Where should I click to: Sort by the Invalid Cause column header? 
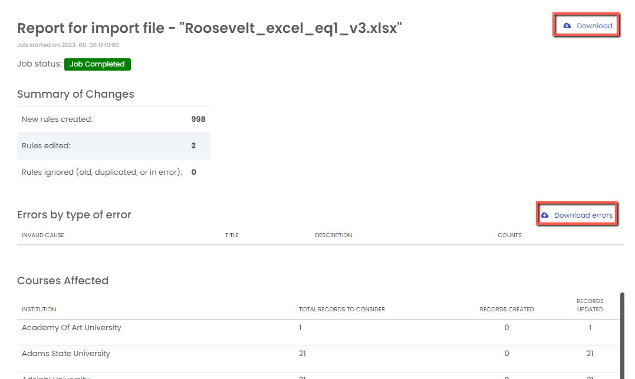click(43, 235)
